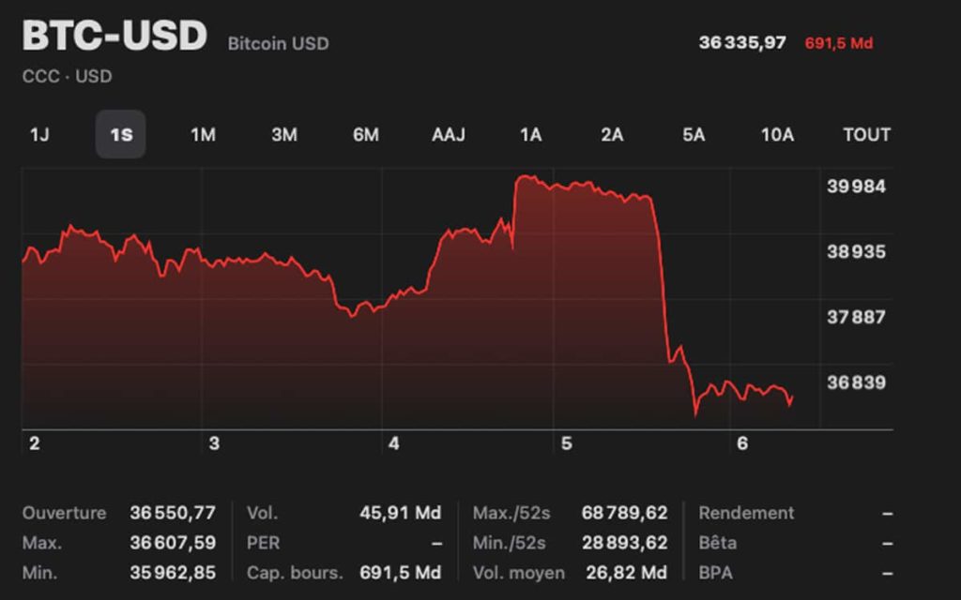The width and height of the screenshot is (961, 600).
Task: Click the Ouverture value 36 550,77
Action: [x=173, y=513]
